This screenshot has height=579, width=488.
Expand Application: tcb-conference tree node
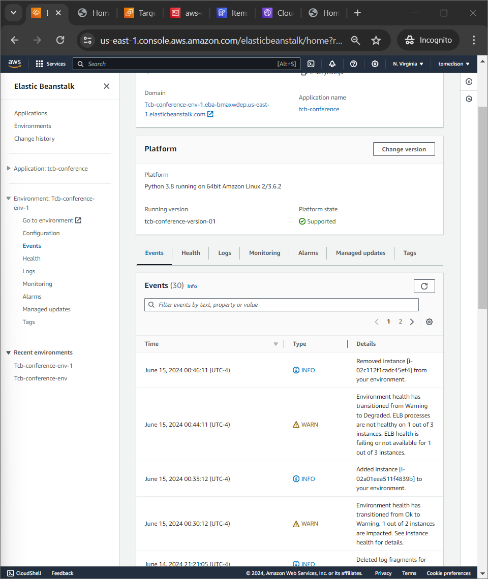[x=9, y=169]
